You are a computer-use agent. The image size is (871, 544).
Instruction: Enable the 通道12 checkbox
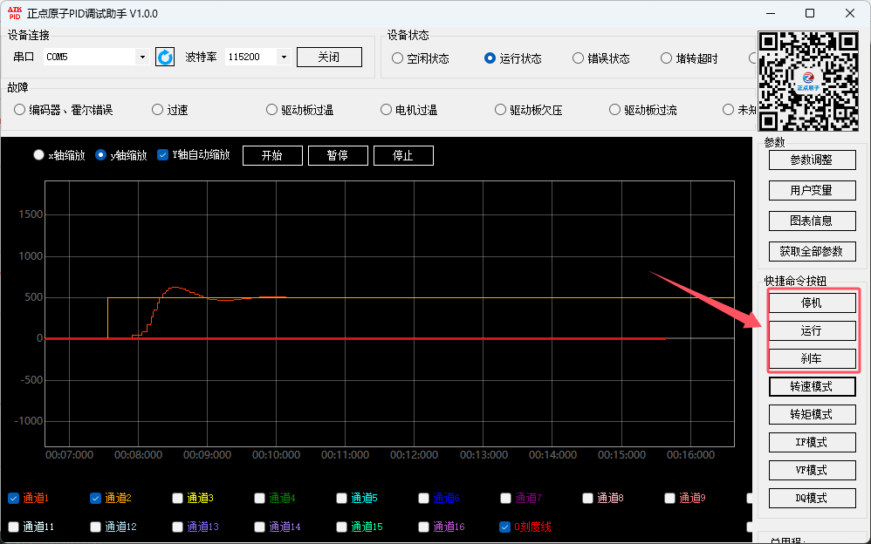95,527
